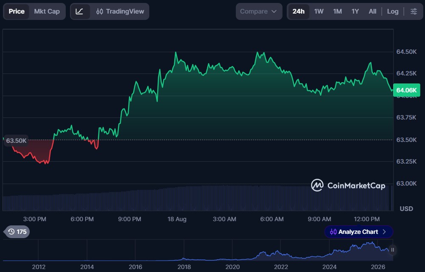The height and width of the screenshot is (272, 425).
Task: Click the 63.75K axis label
Action: point(406,117)
